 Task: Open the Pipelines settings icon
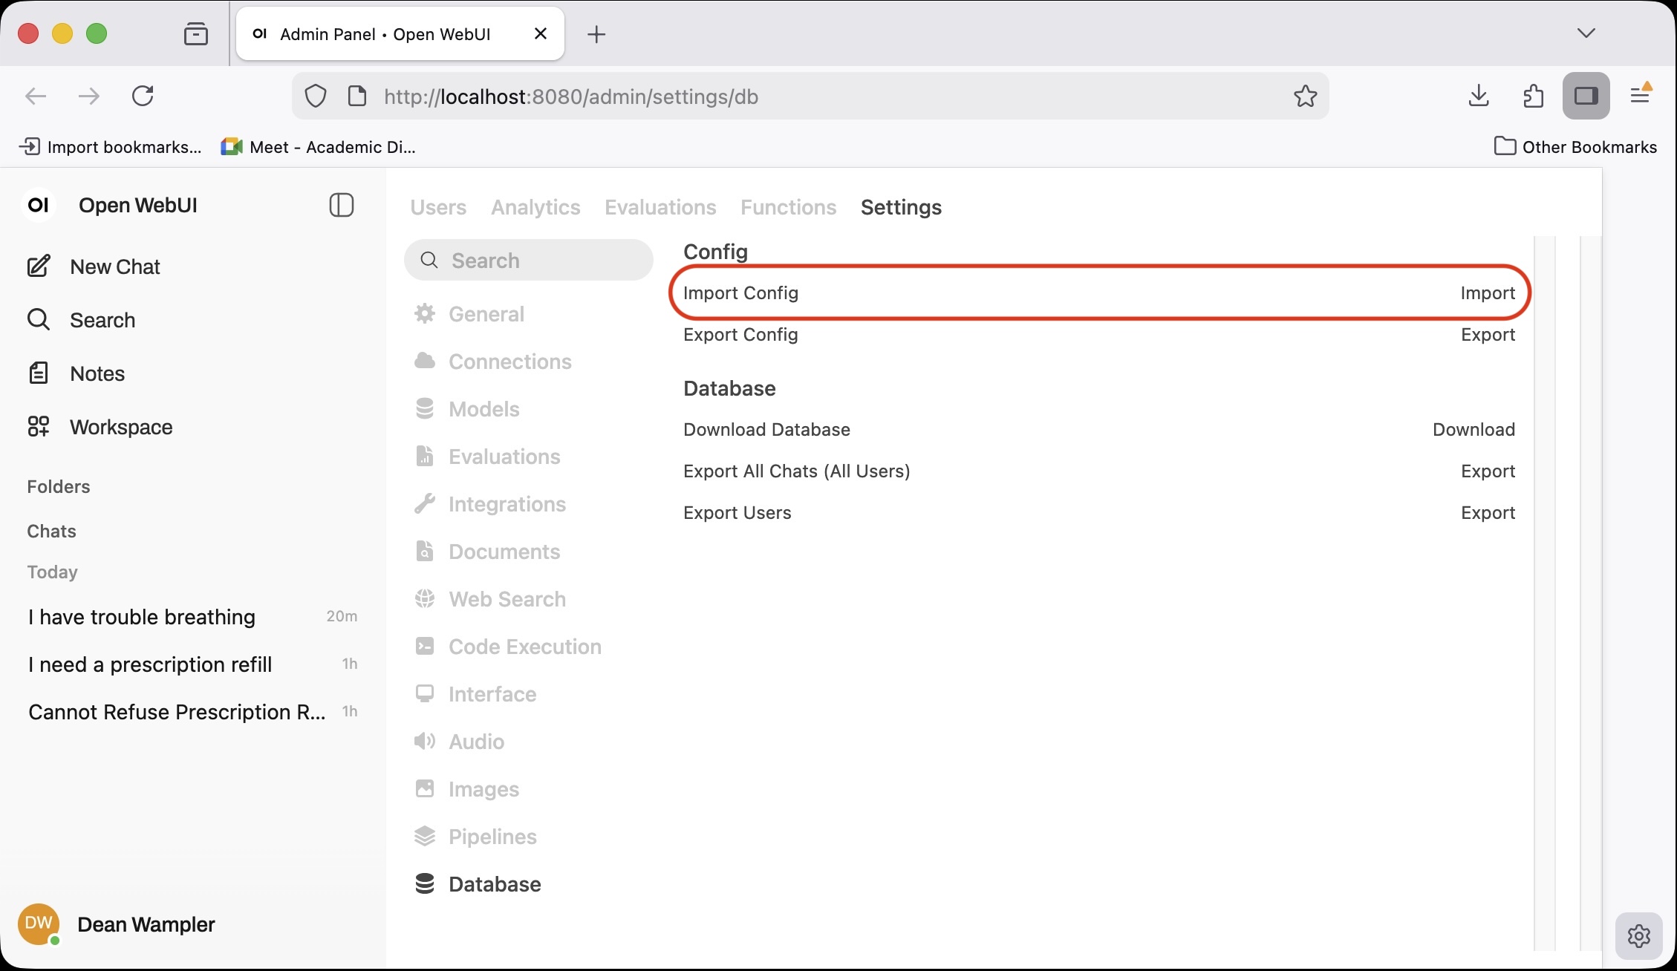click(x=425, y=836)
